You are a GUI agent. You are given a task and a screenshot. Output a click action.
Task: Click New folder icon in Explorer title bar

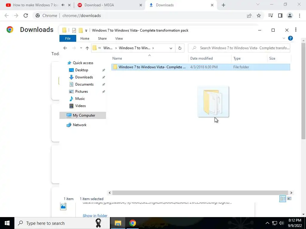[x=81, y=30]
